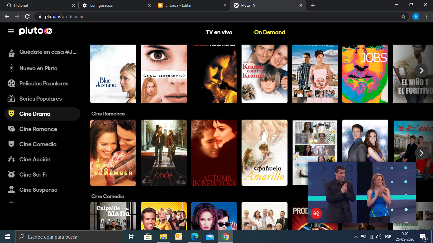Switch to the Configuración browser tab

pos(116,5)
